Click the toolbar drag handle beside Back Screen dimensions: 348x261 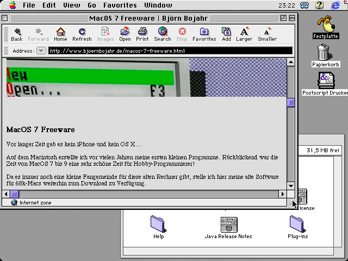point(6,34)
